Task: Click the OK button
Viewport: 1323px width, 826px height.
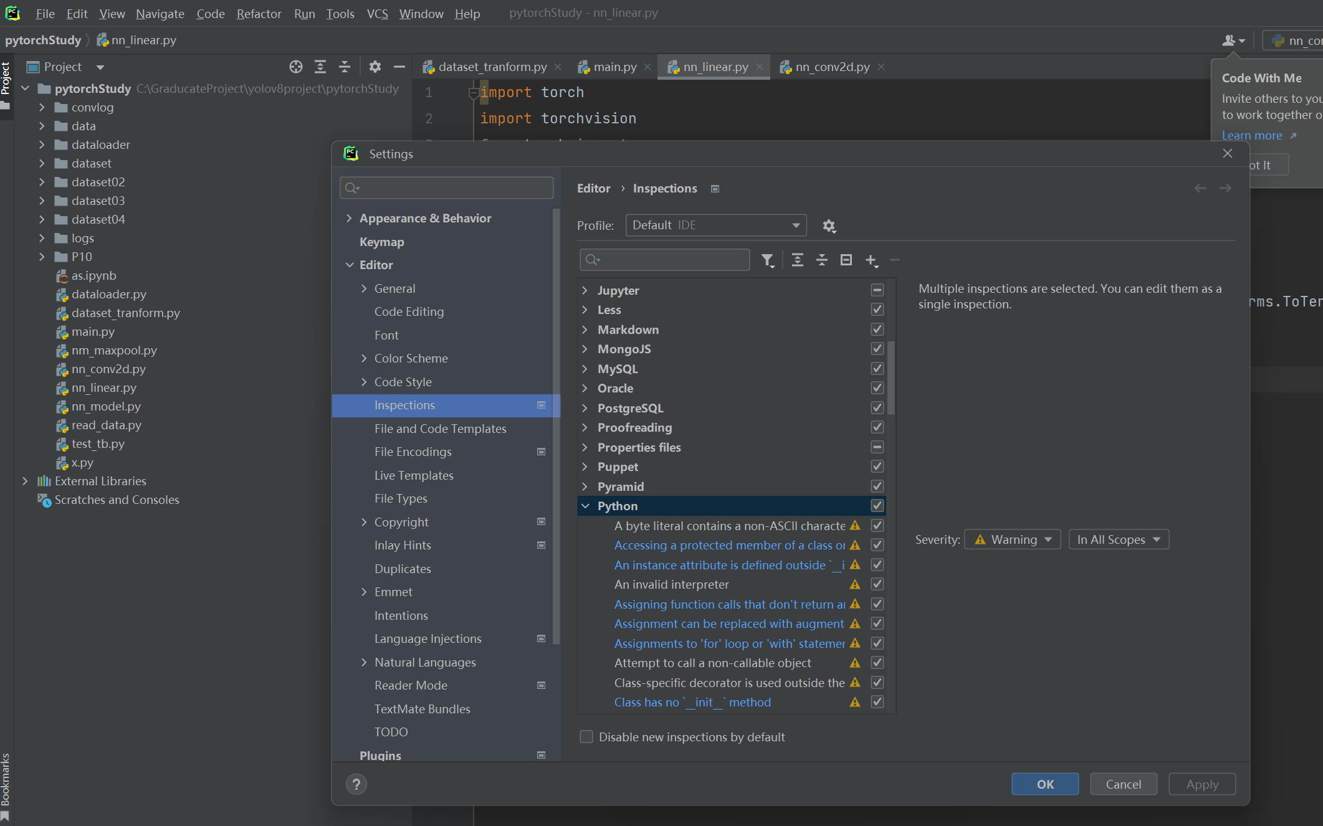Action: (x=1044, y=784)
